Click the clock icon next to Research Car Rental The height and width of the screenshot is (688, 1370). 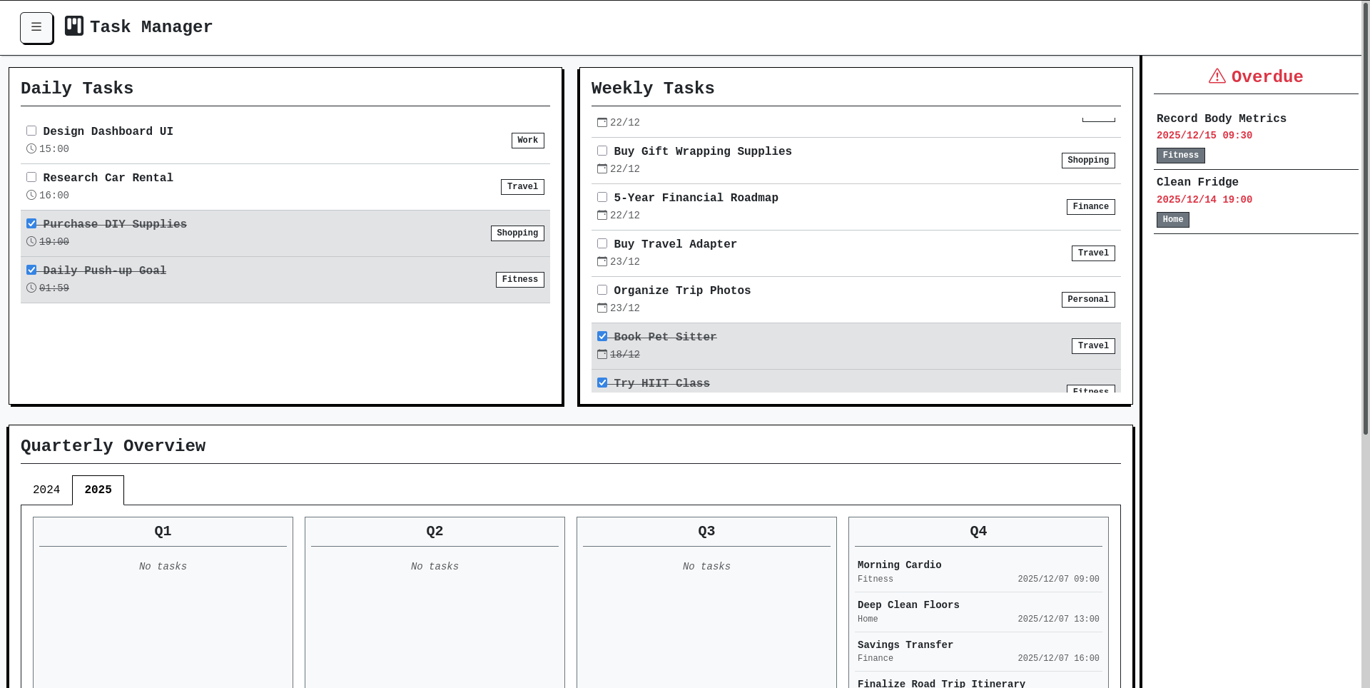[30, 195]
